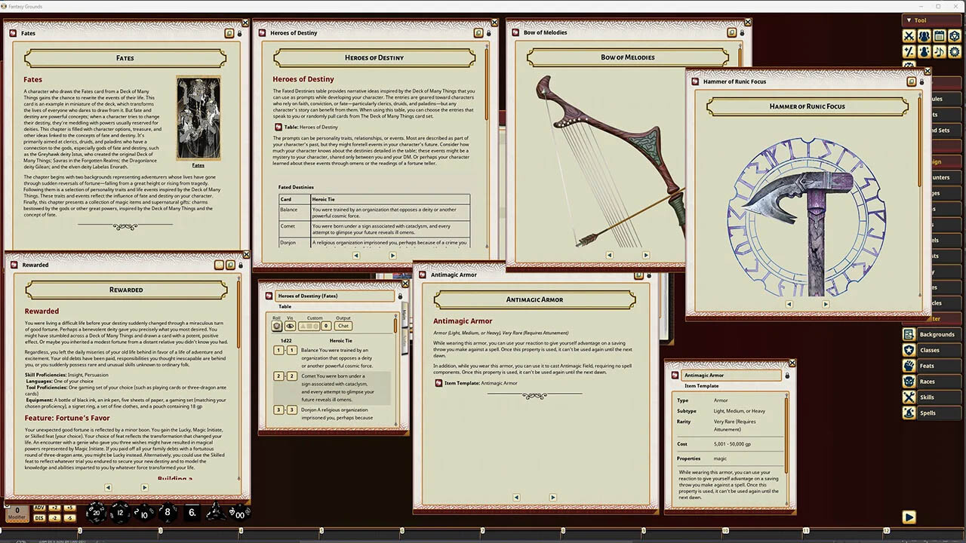
Task: Select the Table tab in Heroes of Destiny window
Action: (x=285, y=307)
